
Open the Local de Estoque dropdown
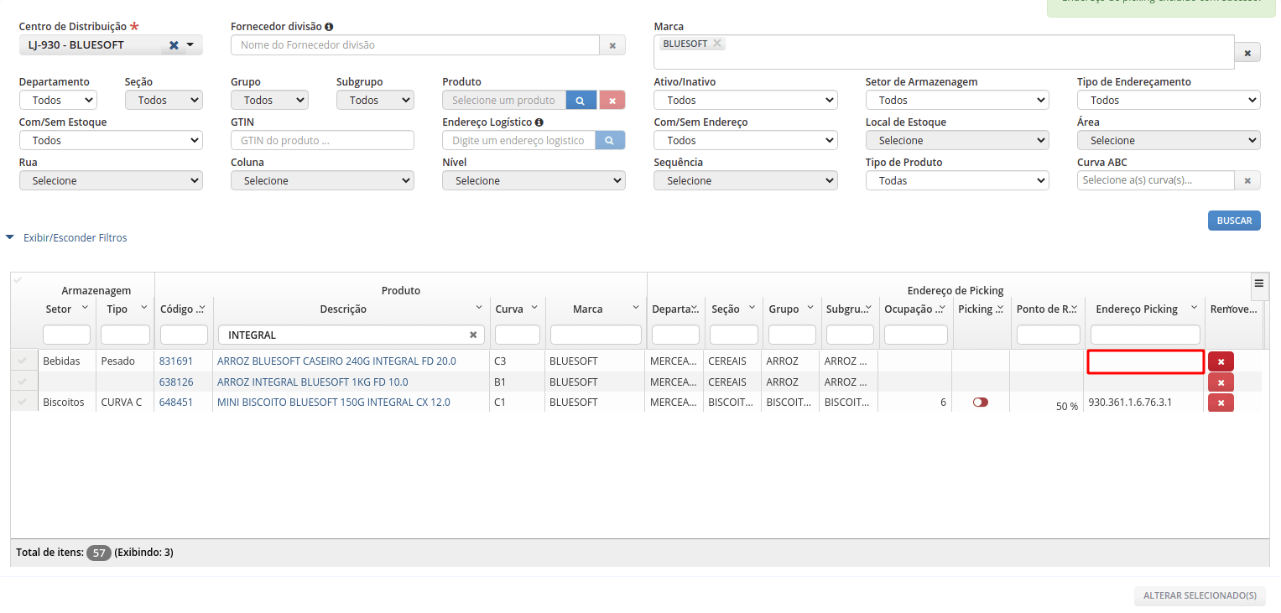[x=957, y=141]
